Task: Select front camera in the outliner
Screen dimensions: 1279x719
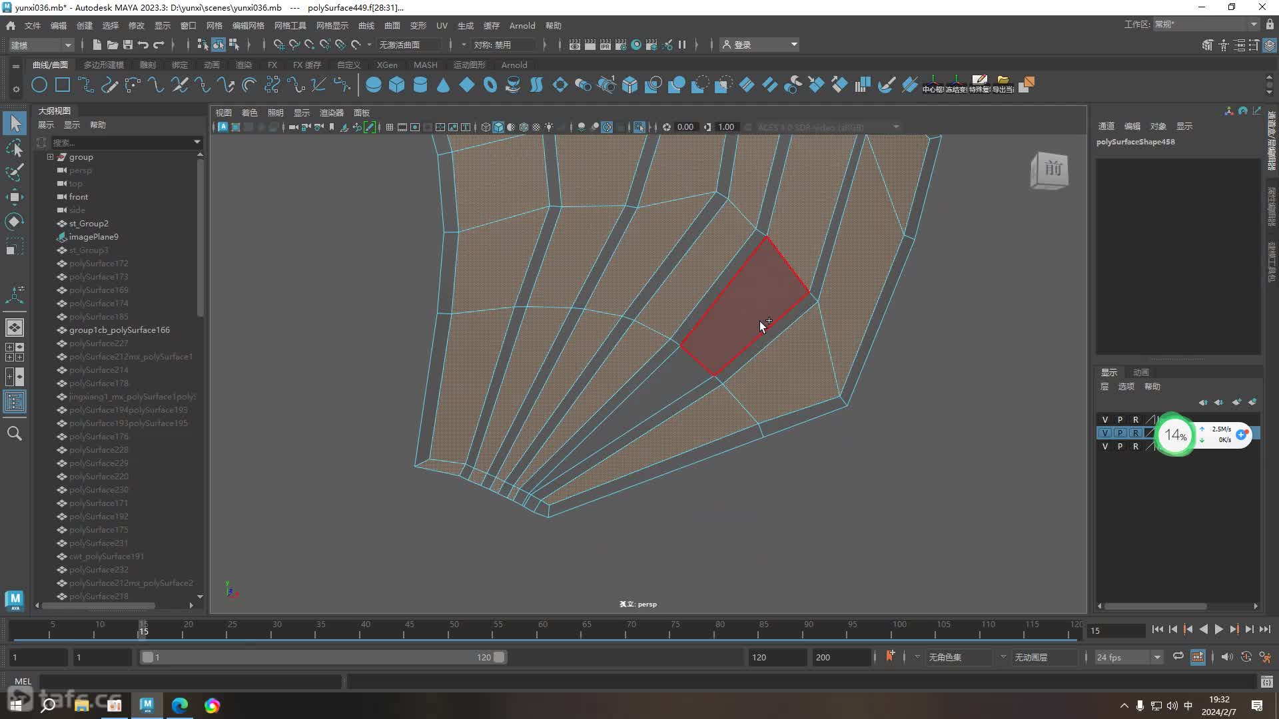Action: (78, 197)
